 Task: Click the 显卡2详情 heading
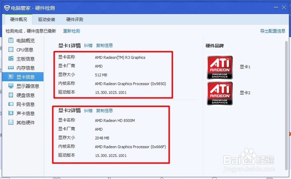tap(69, 111)
